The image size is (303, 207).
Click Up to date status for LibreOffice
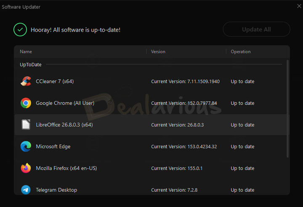(242, 125)
